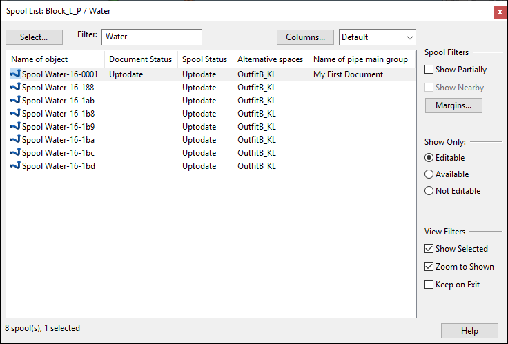Click into the Filter text field
This screenshot has width=508, height=344.
(151, 37)
